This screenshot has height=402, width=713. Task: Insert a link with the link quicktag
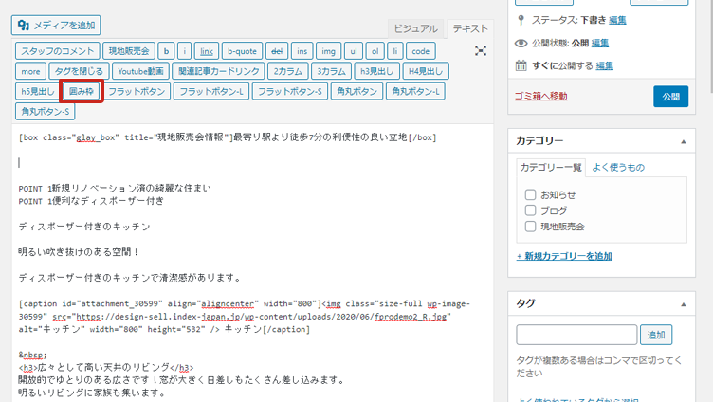point(207,51)
